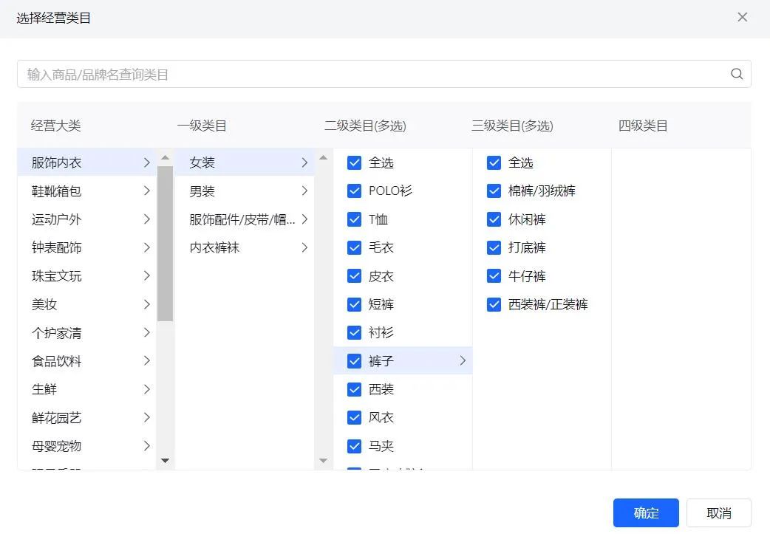Click the search magnifier icon
Image resolution: width=770 pixels, height=545 pixels.
coord(736,74)
